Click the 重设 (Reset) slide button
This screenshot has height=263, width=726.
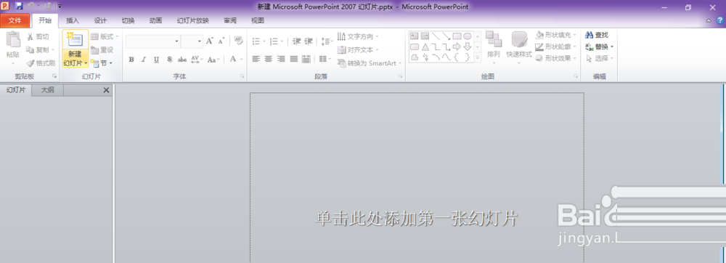click(x=102, y=49)
